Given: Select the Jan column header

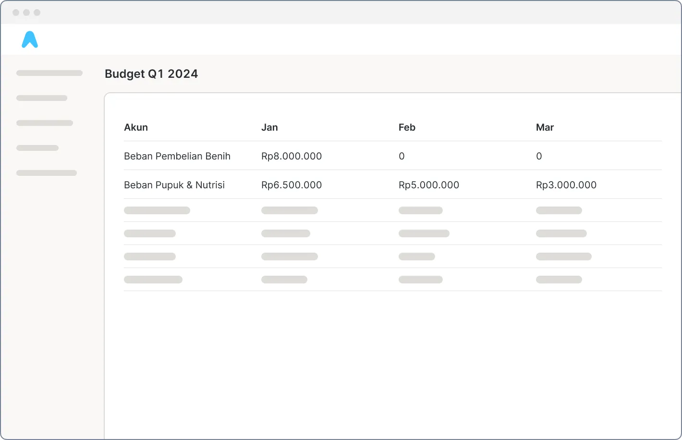Looking at the screenshot, I should click(x=269, y=127).
